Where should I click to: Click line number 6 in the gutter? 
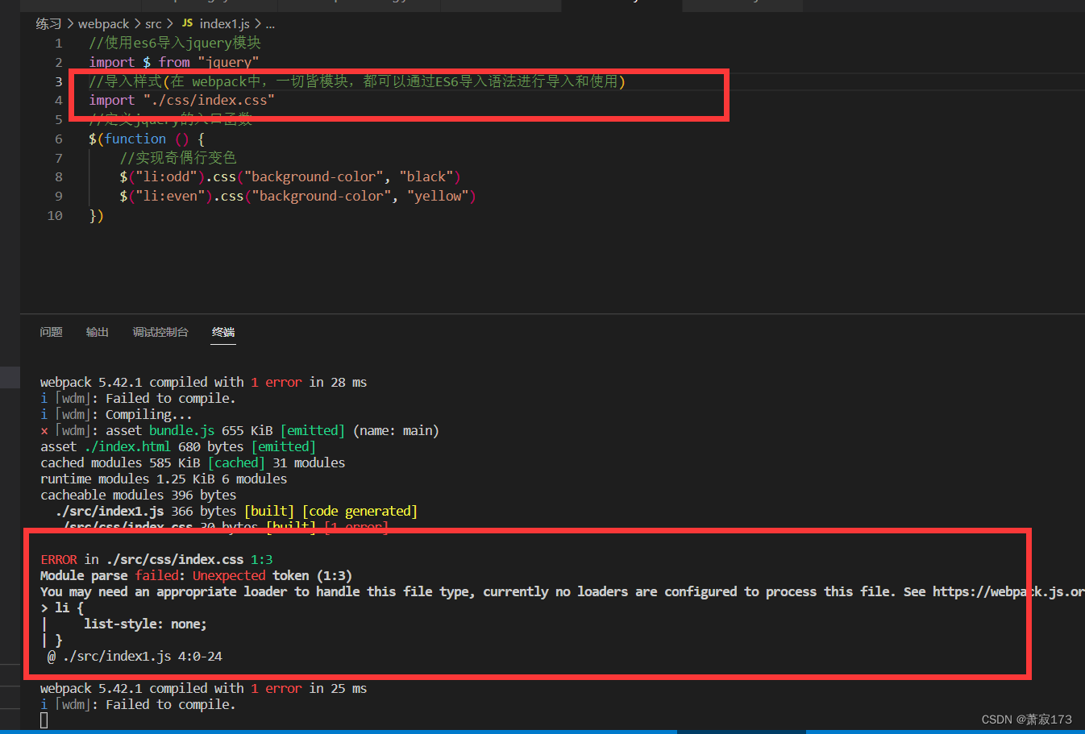click(x=58, y=139)
